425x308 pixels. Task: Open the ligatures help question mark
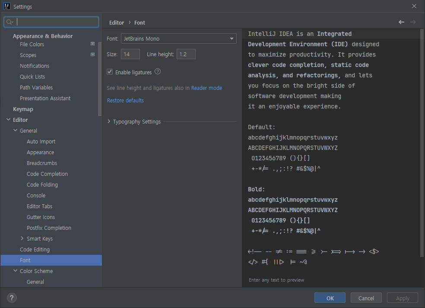[x=158, y=72]
